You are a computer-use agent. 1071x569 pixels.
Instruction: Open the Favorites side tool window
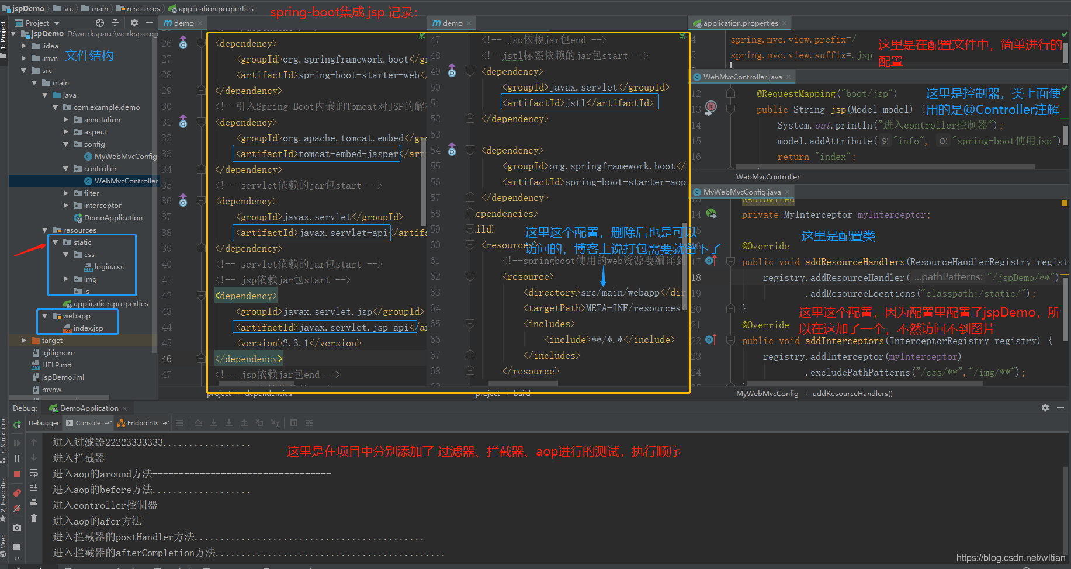(x=4, y=499)
